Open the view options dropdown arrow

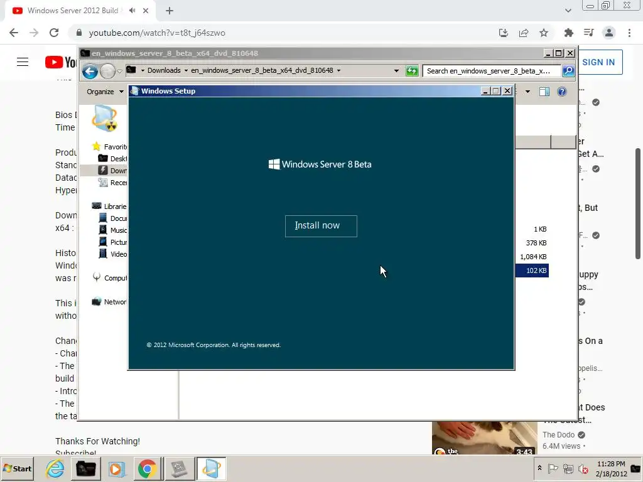coord(527,92)
